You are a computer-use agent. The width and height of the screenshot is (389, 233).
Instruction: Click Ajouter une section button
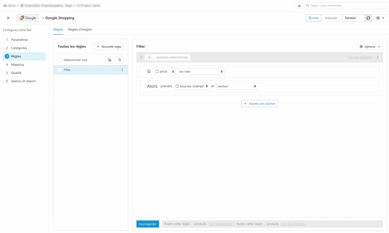(259, 104)
